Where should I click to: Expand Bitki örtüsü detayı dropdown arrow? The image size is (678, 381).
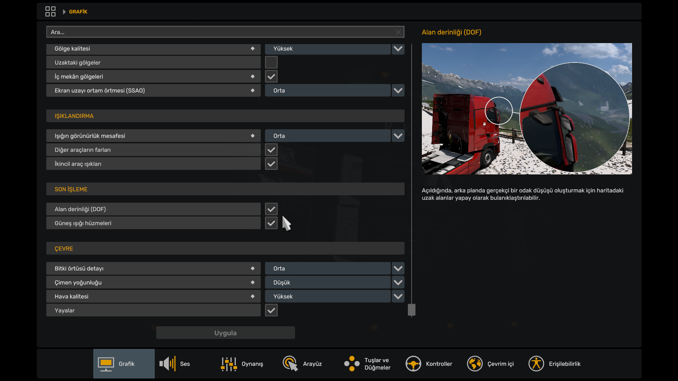tap(398, 268)
